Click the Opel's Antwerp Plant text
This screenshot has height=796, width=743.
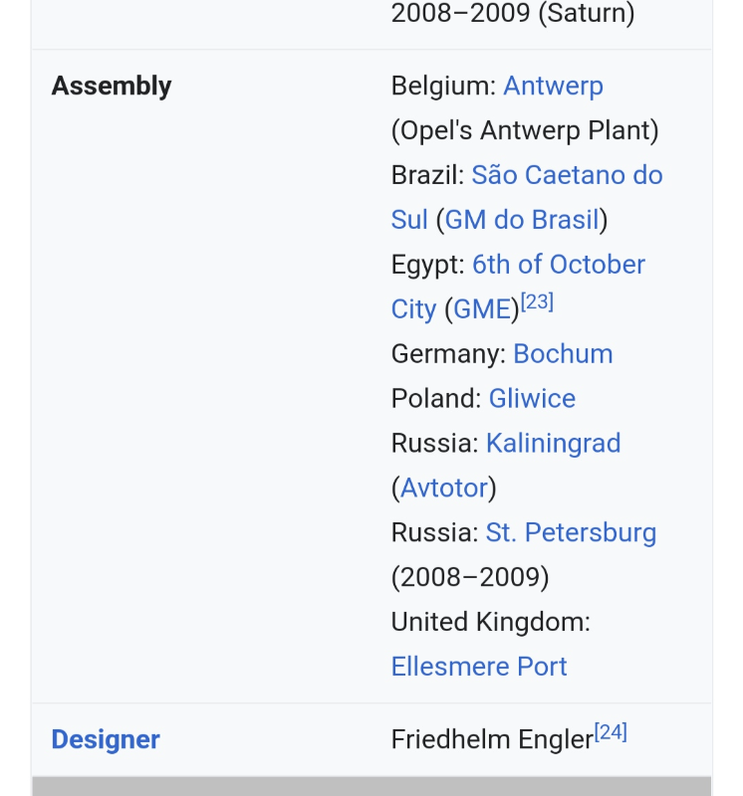(525, 130)
